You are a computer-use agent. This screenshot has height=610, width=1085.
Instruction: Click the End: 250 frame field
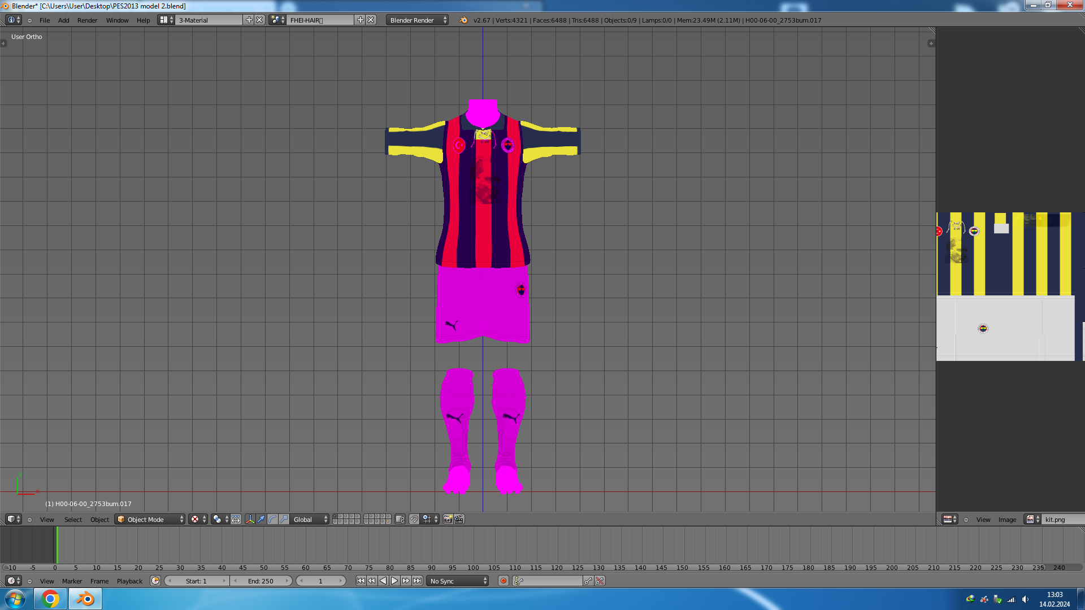pos(261,581)
